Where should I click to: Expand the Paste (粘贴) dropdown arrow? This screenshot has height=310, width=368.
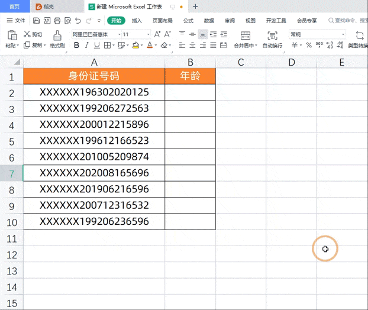click(x=18, y=46)
